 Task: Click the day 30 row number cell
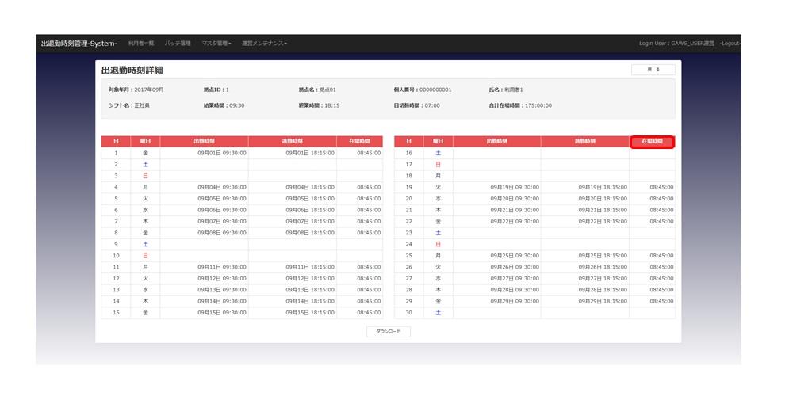tap(408, 313)
